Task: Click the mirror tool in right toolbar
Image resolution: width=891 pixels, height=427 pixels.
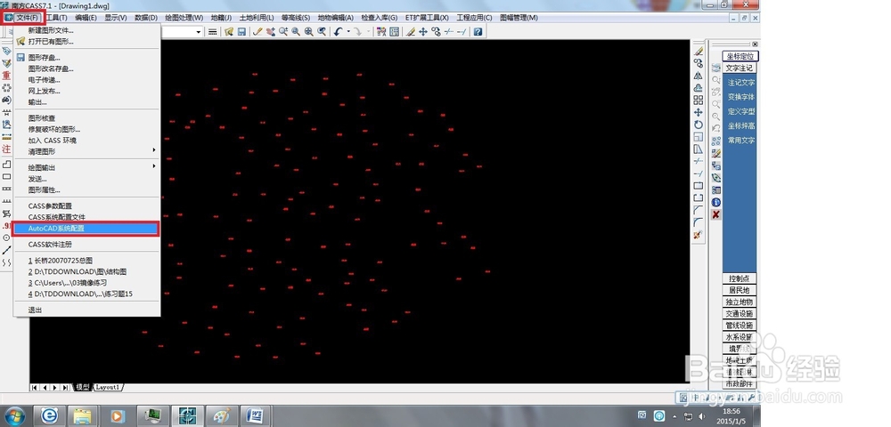Action: point(699,76)
